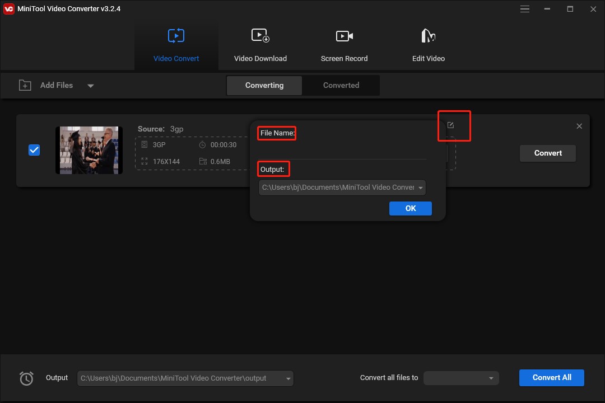
Task: Switch to the Video Download tab
Action: (x=260, y=45)
